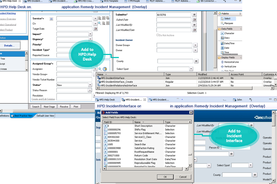Viewport: 277px width, 184px height.
Task: Click the Print button
Action: click(x=76, y=106)
